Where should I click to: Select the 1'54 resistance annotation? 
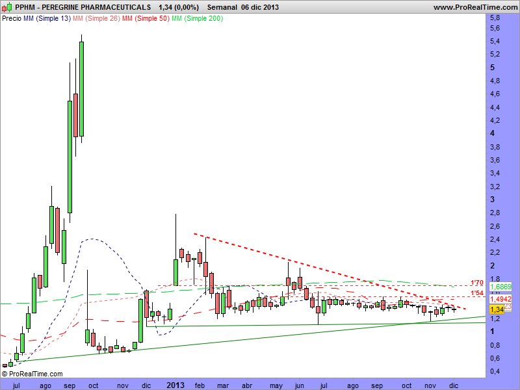[x=477, y=293]
